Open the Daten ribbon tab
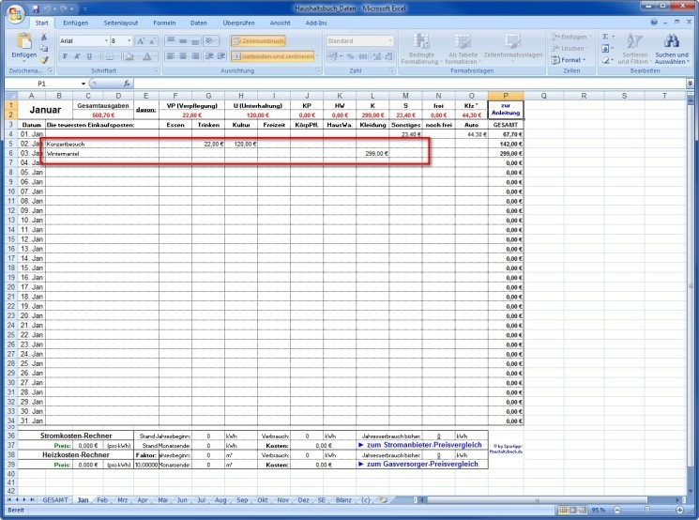Screen dimensions: 699x520 point(198,23)
